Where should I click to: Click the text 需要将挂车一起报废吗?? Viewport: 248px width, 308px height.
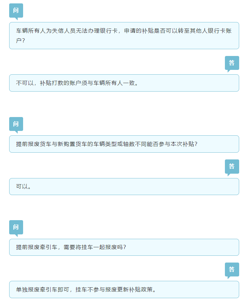click(94, 247)
